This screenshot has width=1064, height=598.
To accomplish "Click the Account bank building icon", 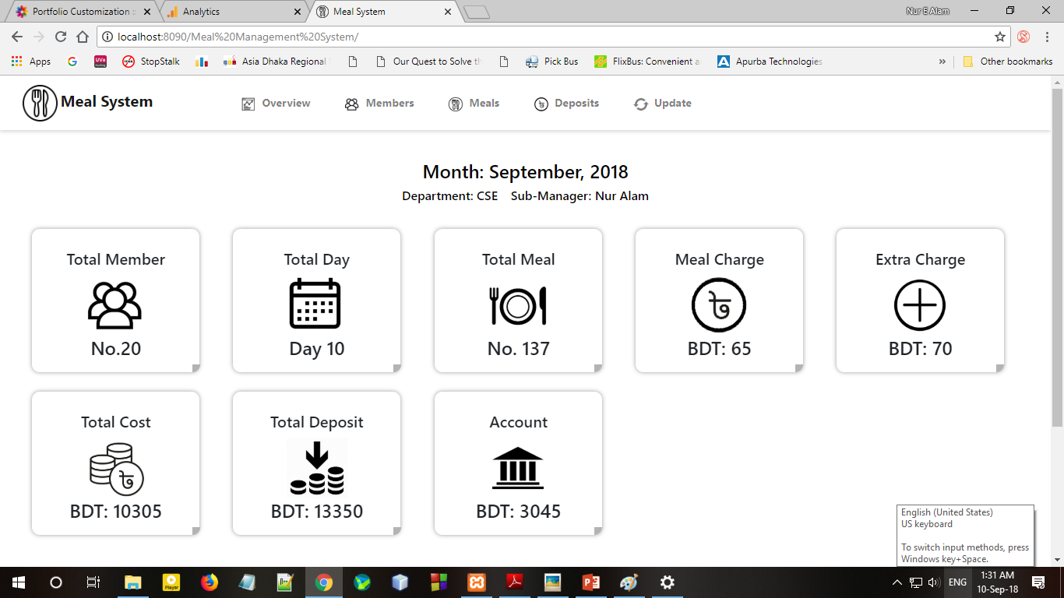I will pos(518,468).
